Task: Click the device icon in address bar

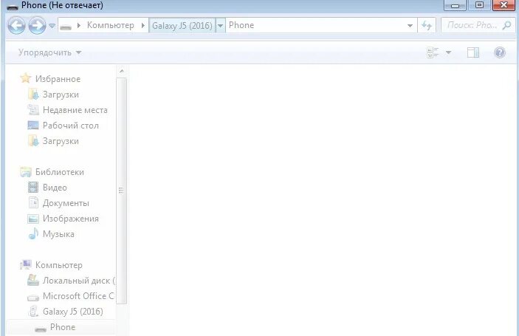Action: pyautogui.click(x=66, y=26)
